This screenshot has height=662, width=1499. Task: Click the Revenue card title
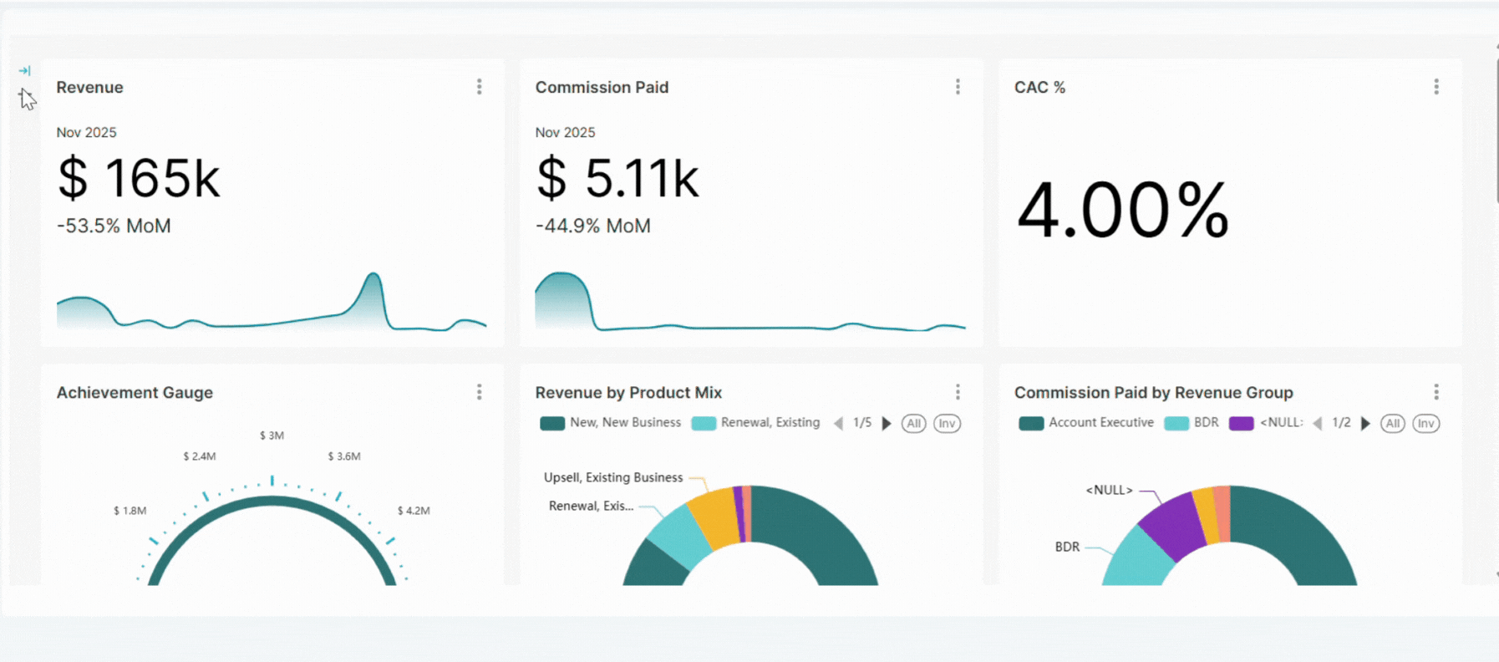point(89,87)
